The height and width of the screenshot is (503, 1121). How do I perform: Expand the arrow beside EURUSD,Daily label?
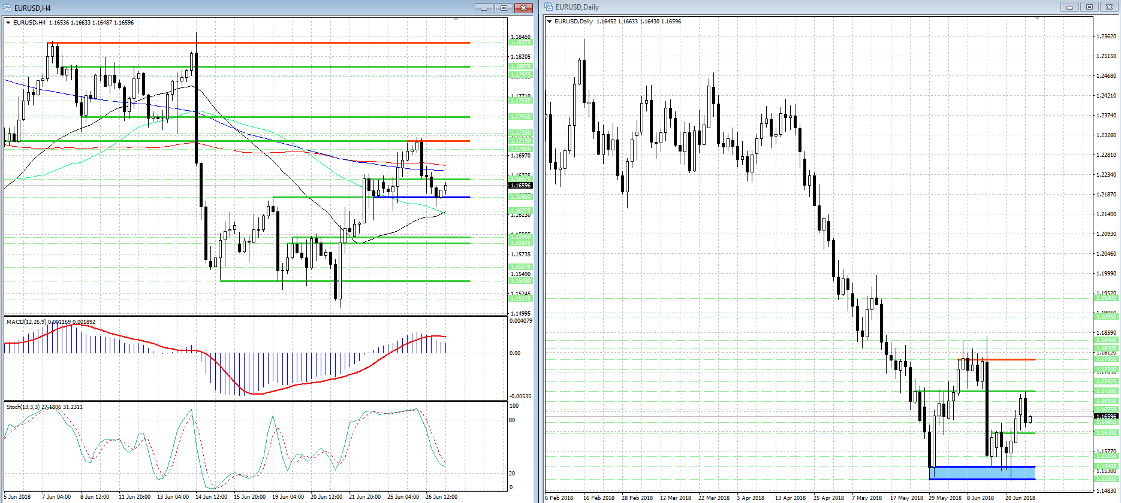550,22
